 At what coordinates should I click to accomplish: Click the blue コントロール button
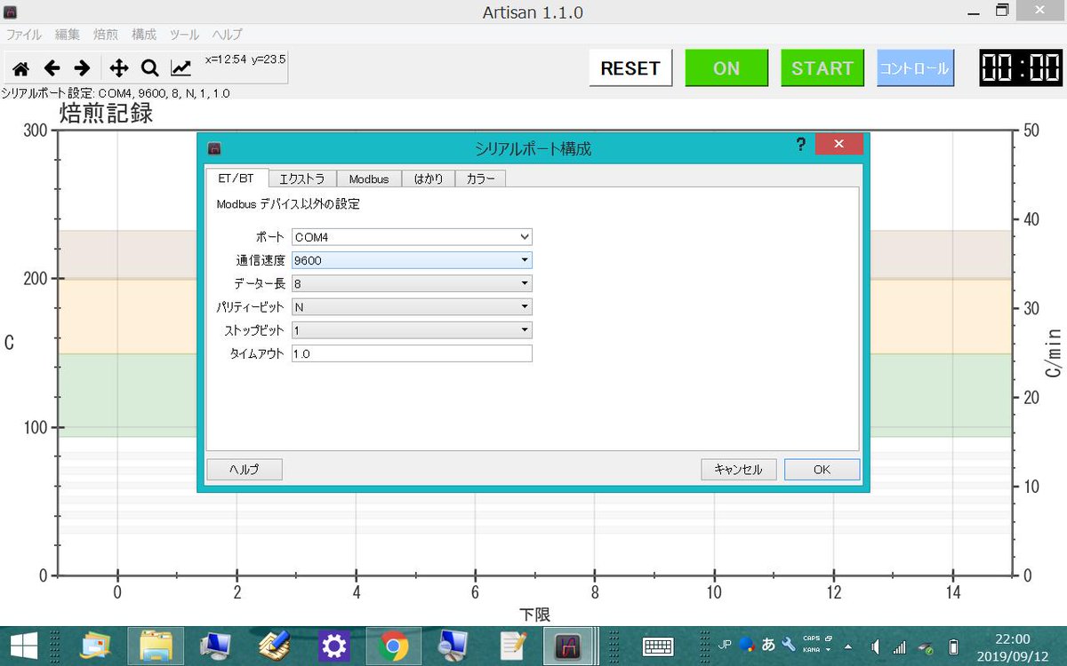[x=916, y=68]
